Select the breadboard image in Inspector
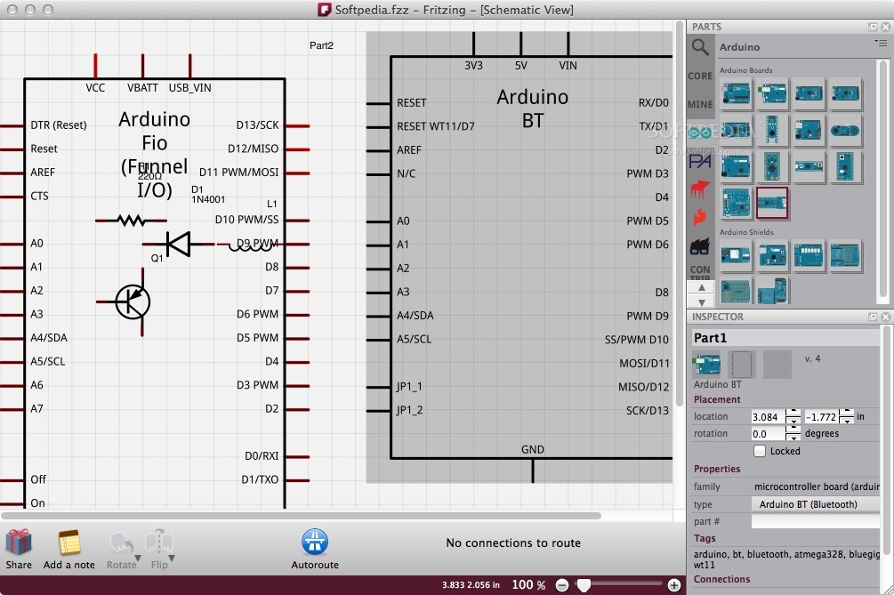The width and height of the screenshot is (894, 595). pos(706,365)
